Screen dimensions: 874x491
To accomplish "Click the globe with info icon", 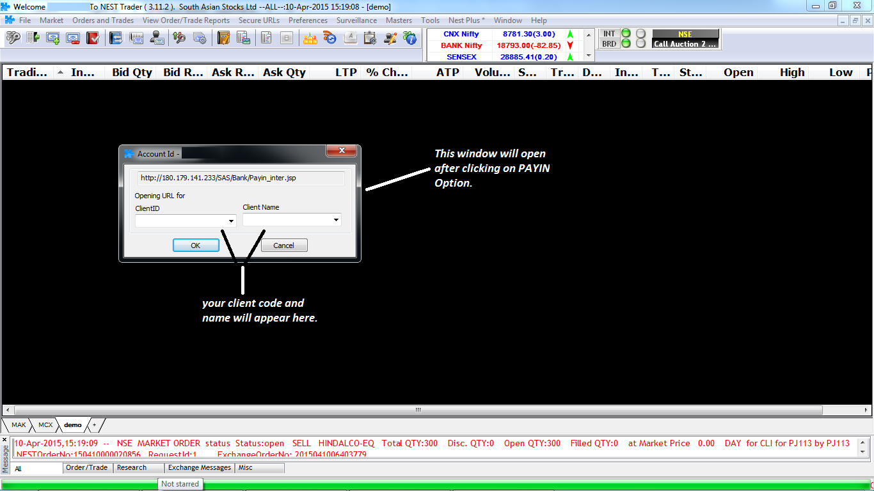I will [410, 38].
